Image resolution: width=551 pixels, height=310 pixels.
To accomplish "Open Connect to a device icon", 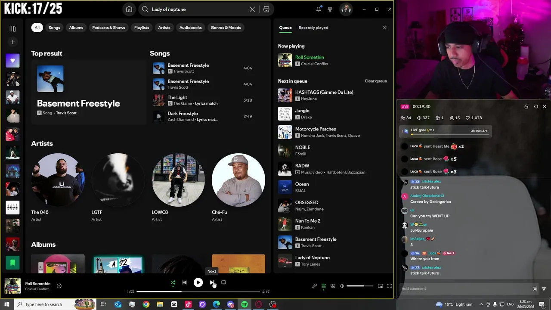I will [333, 286].
